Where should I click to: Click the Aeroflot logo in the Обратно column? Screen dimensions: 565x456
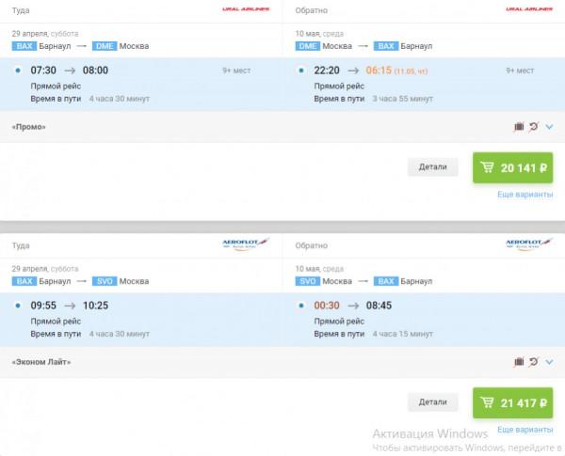(529, 244)
